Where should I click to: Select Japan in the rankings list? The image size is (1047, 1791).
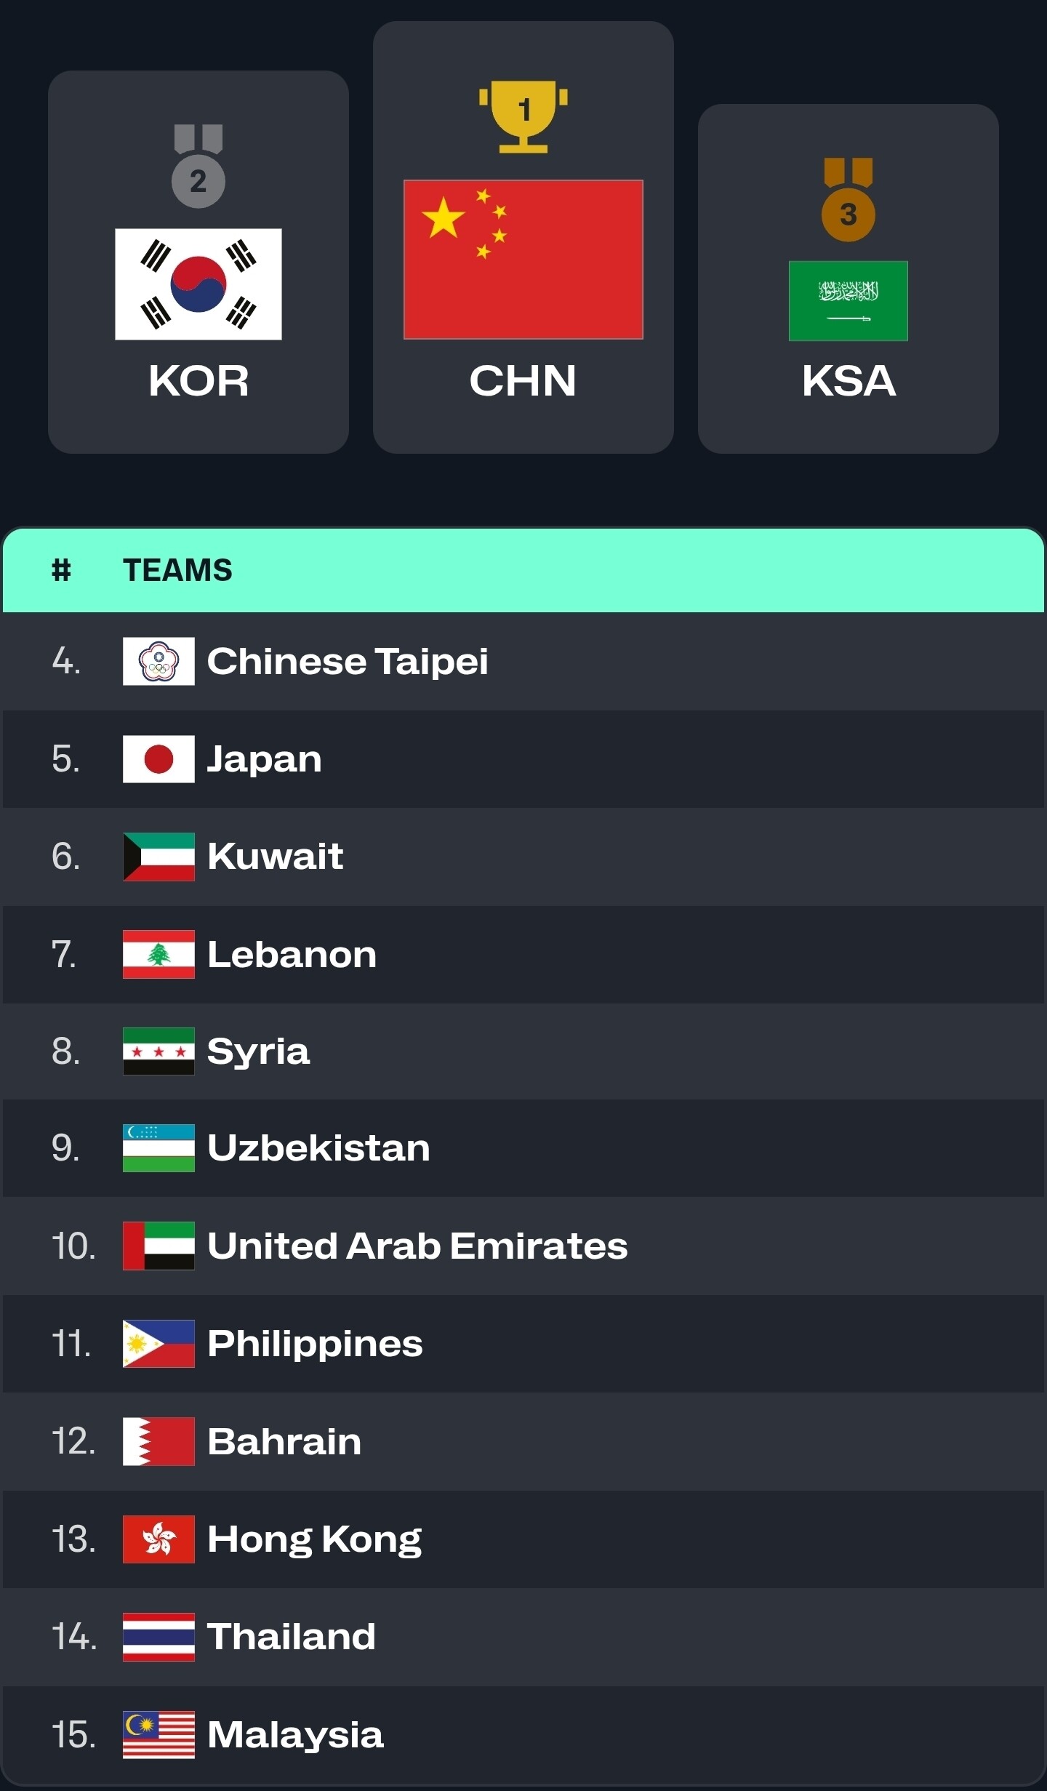[523, 759]
